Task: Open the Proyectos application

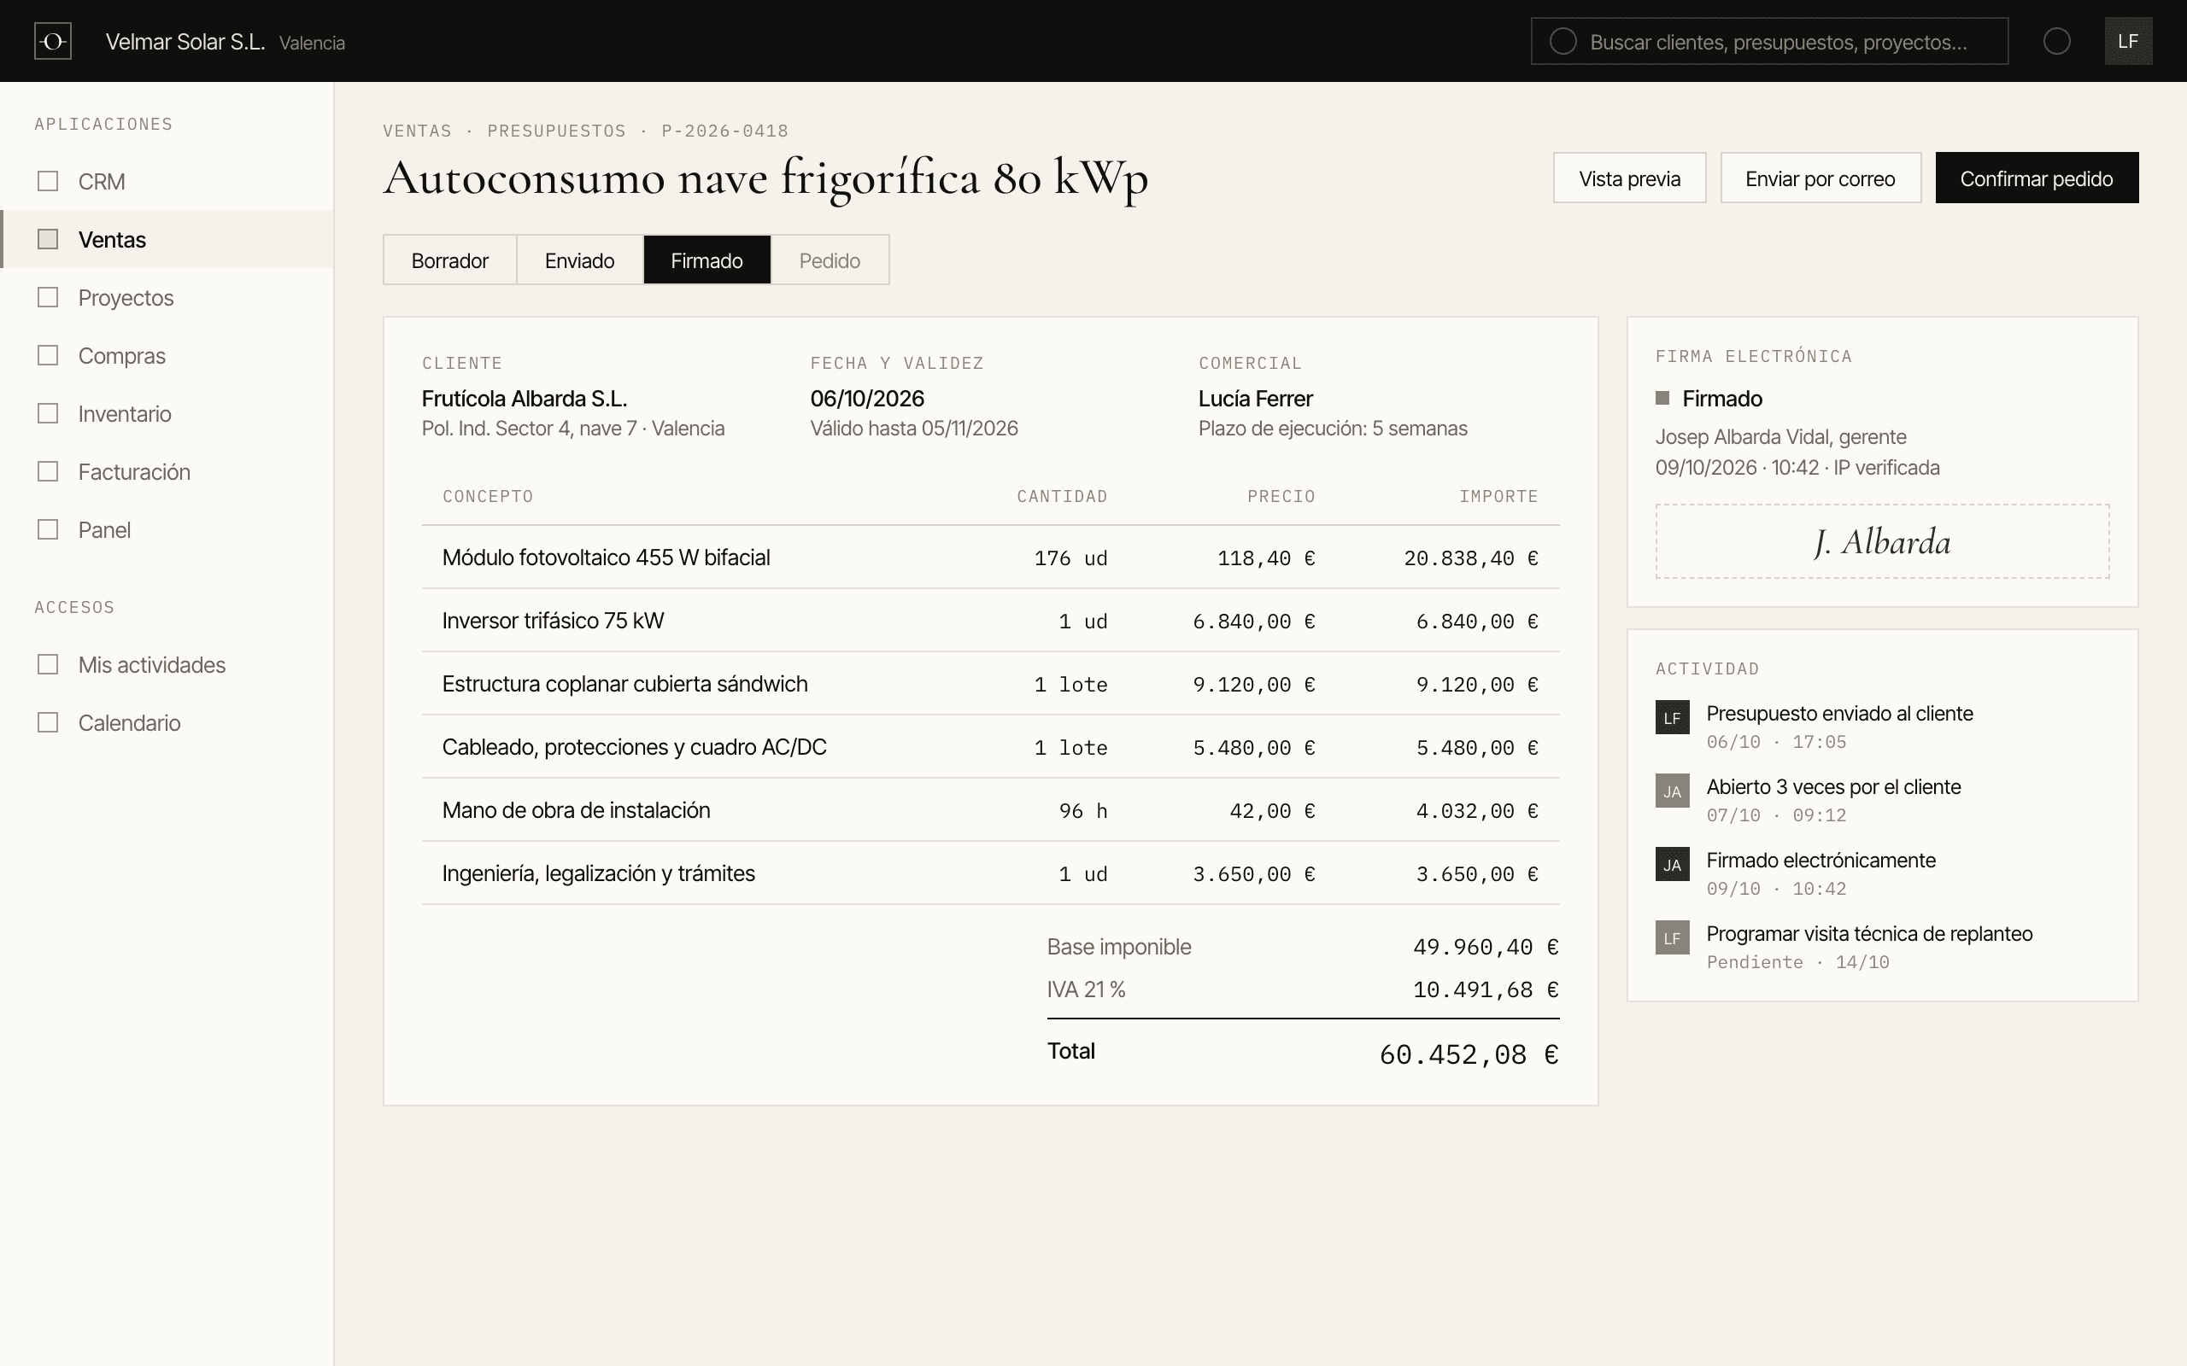Action: pyautogui.click(x=167, y=297)
